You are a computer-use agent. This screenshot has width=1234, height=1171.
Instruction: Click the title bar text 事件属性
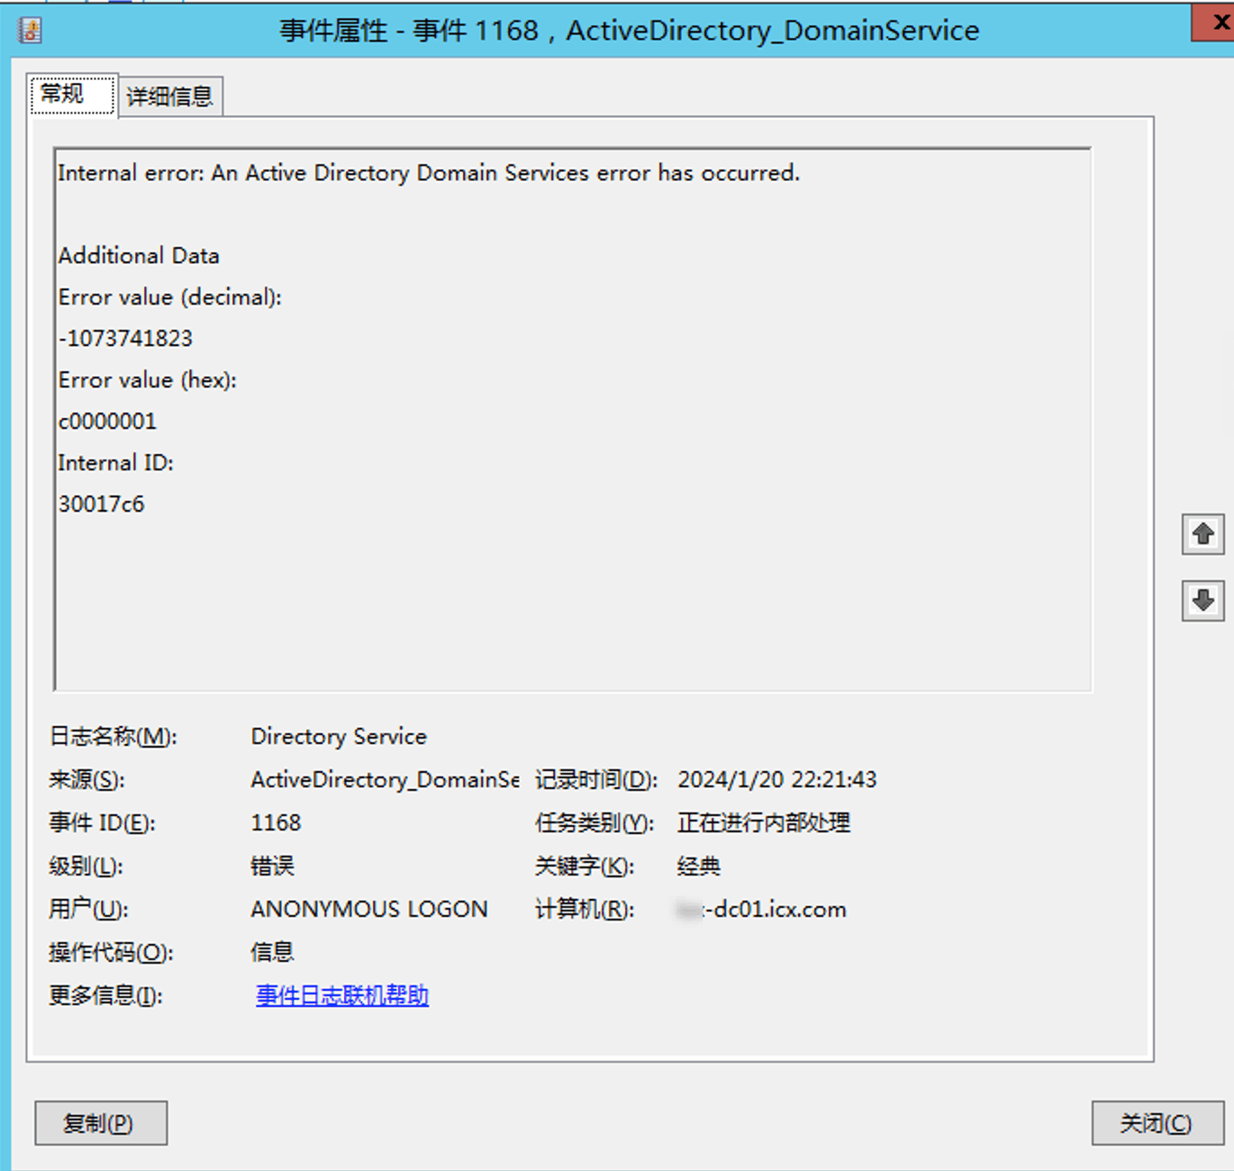[333, 31]
